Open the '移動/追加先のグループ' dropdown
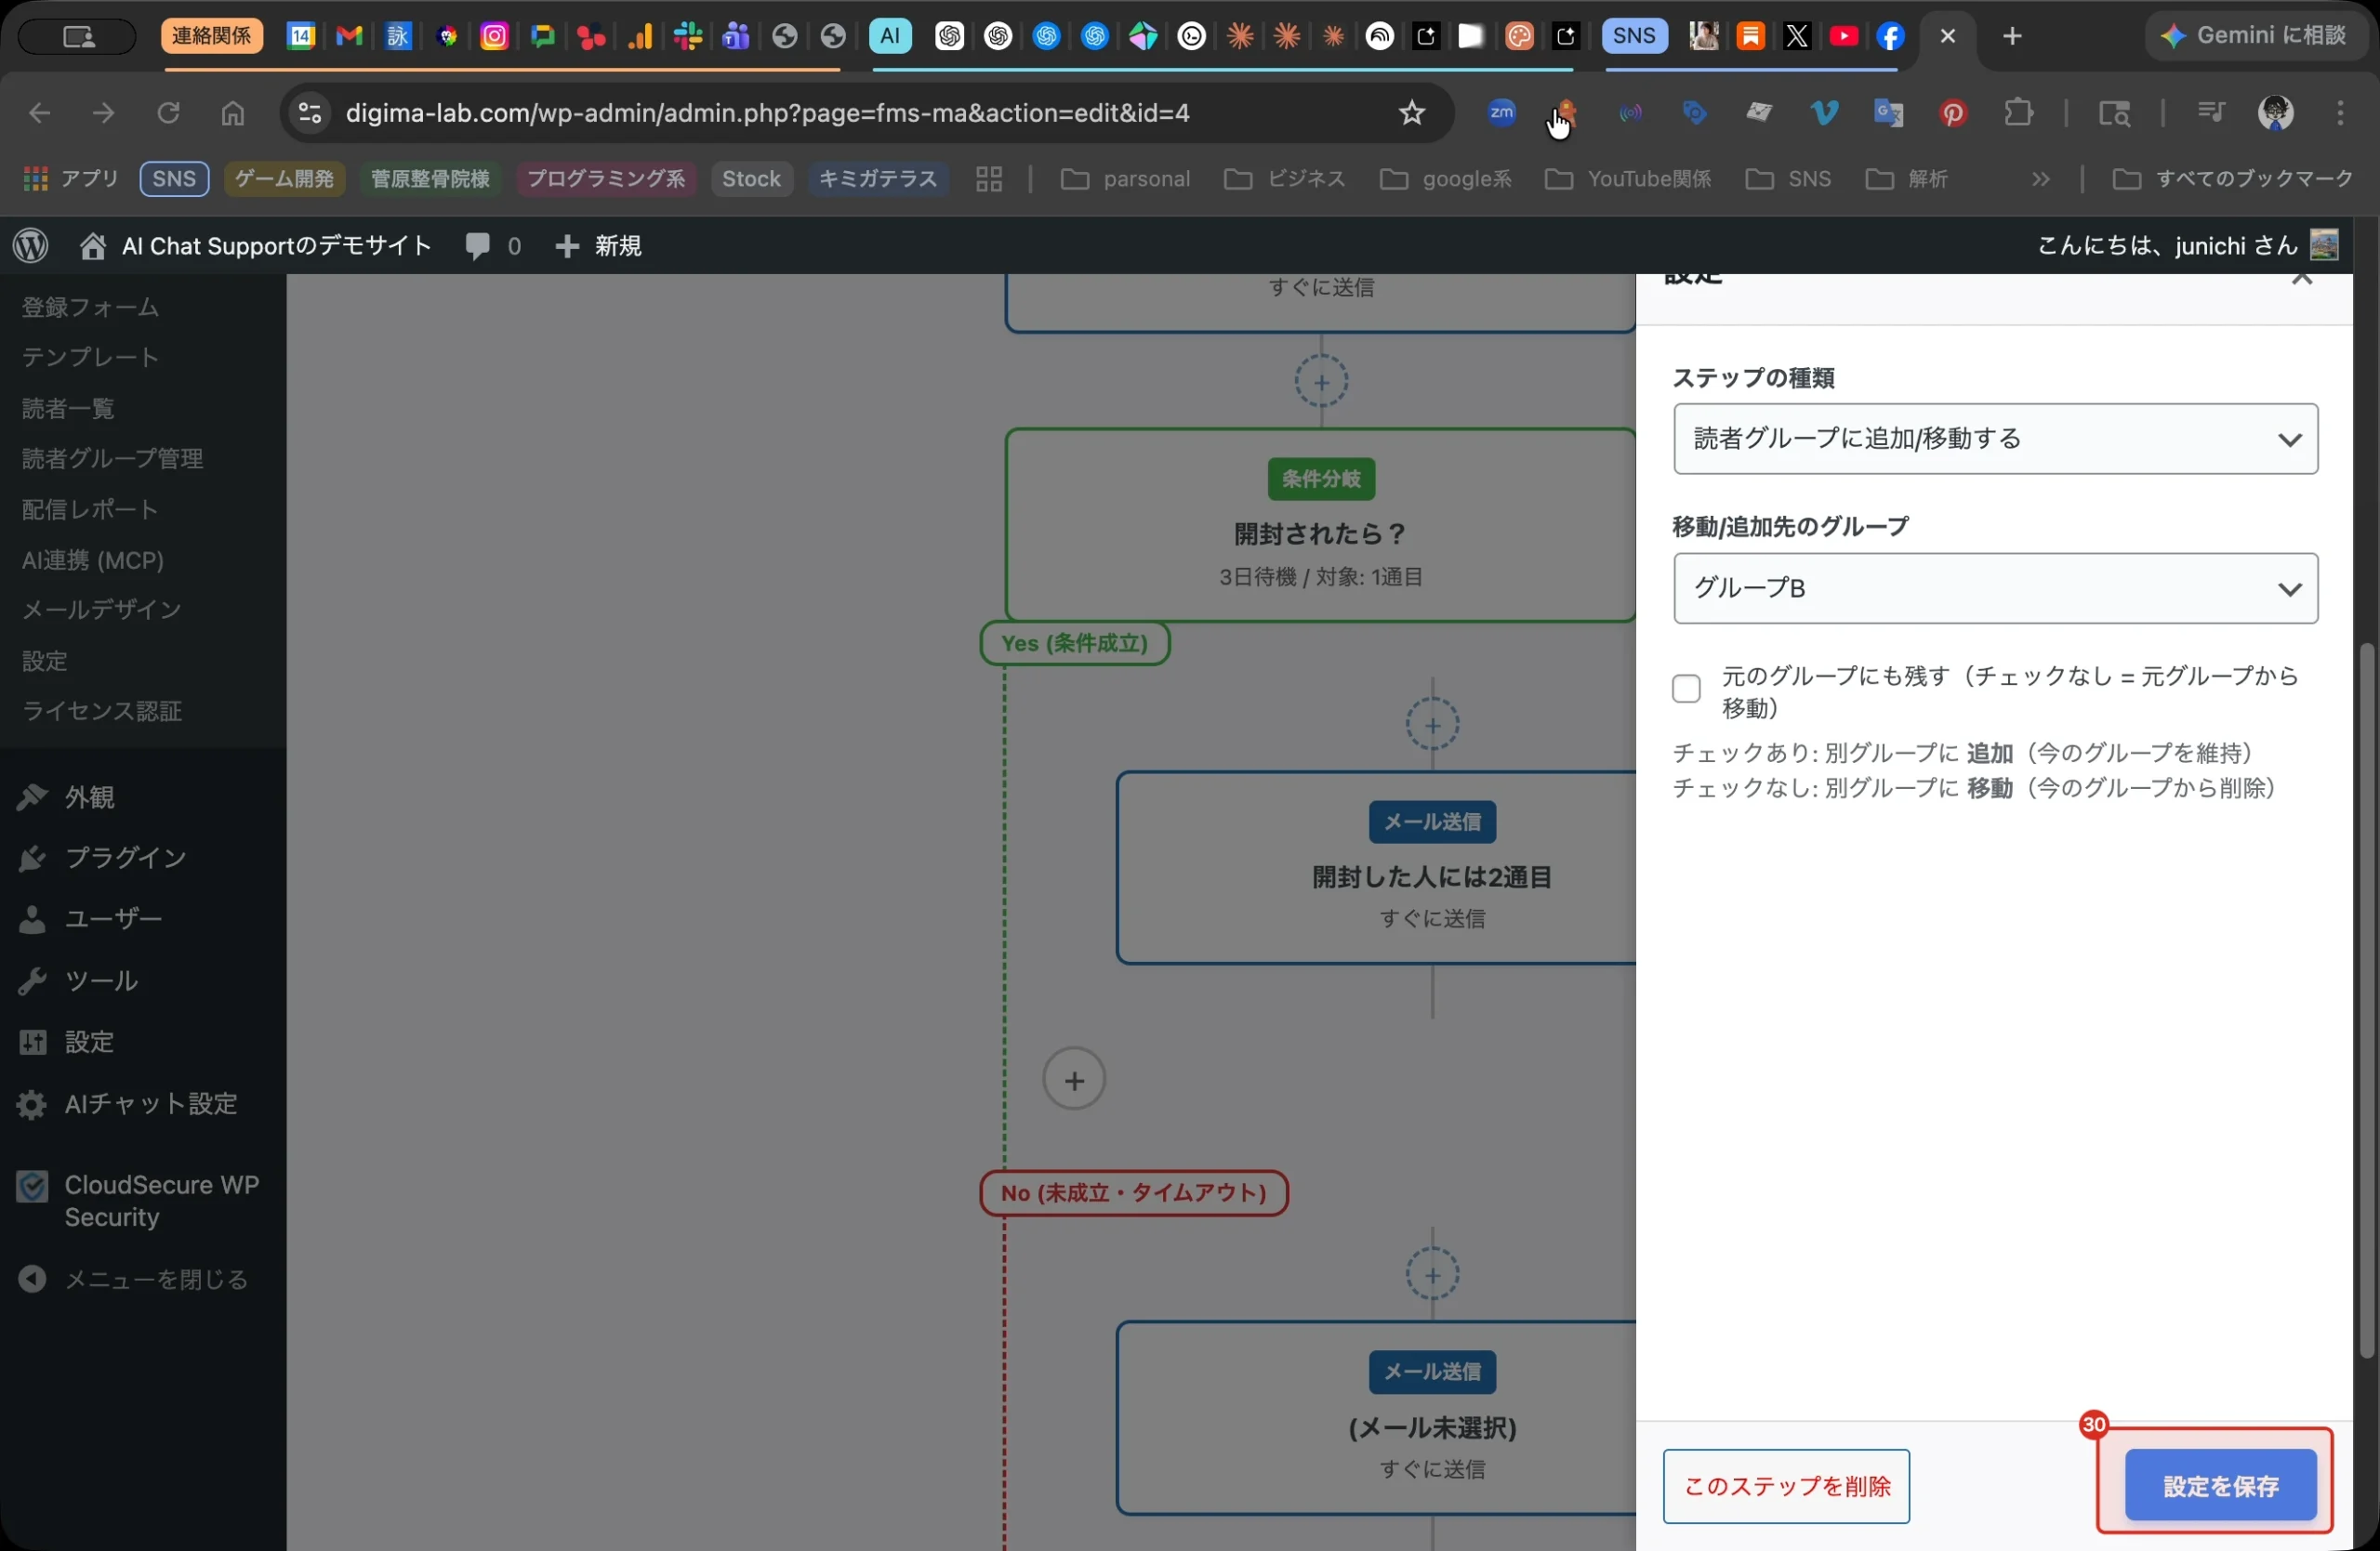 point(1995,588)
